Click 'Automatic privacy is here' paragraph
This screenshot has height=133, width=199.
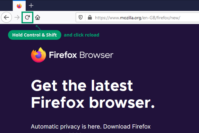tap(91, 127)
